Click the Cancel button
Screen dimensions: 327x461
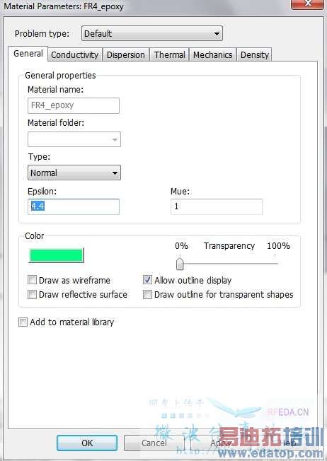(154, 443)
